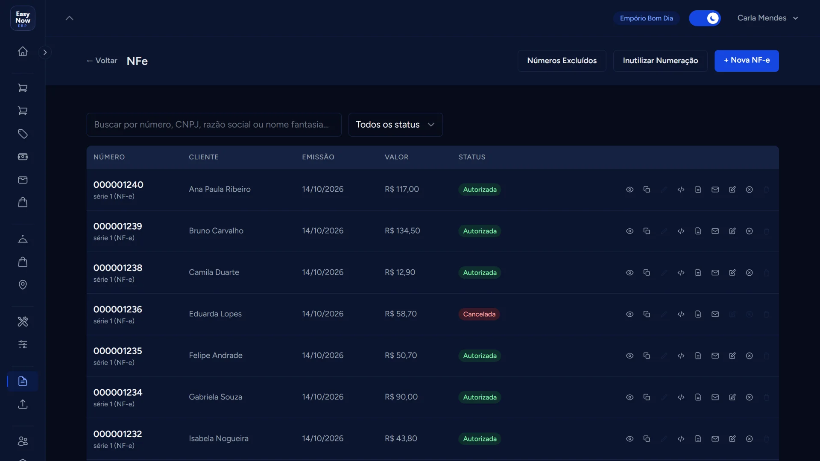Focus the invoice search input field

(214, 125)
